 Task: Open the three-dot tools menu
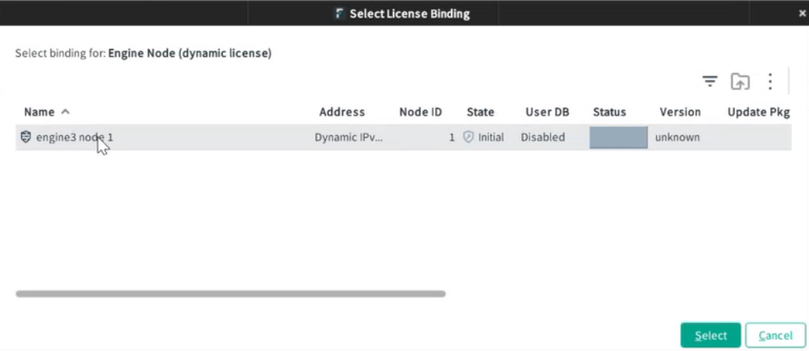click(x=770, y=81)
